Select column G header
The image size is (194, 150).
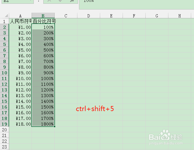coord(157,16)
